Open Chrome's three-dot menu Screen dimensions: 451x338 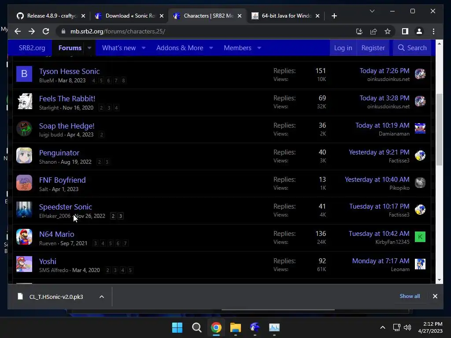[x=433, y=31]
